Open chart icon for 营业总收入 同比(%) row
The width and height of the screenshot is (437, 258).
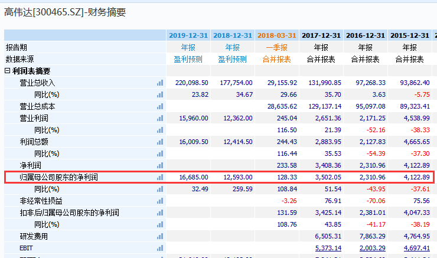point(160,94)
